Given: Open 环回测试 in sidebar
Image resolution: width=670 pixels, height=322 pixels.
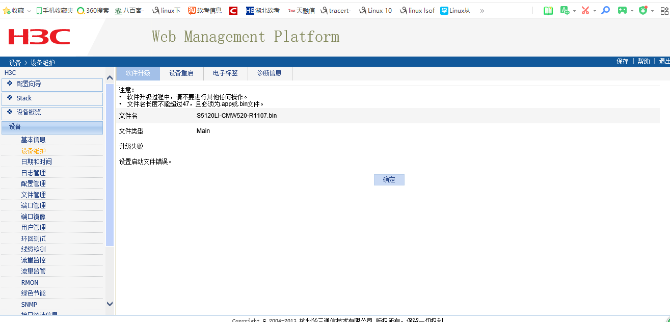Looking at the screenshot, I should tap(33, 238).
